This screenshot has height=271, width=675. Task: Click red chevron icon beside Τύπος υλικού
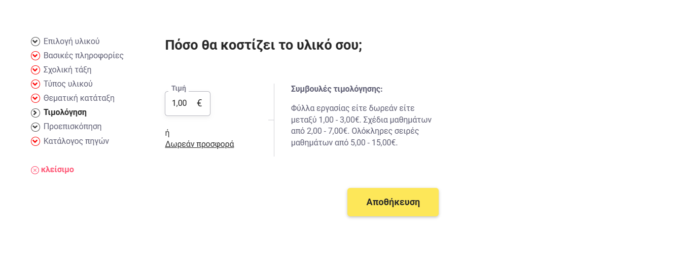[35, 84]
